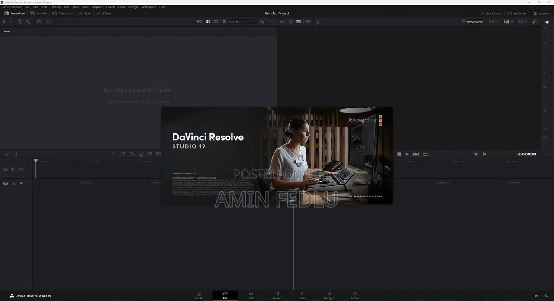Screen dimensions: 554x301
Task: Click the Quick Export button
Action: (x=491, y=13)
